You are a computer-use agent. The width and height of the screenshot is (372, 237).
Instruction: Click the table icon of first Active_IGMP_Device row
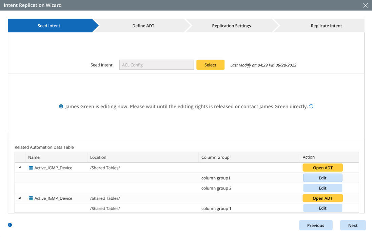point(31,168)
